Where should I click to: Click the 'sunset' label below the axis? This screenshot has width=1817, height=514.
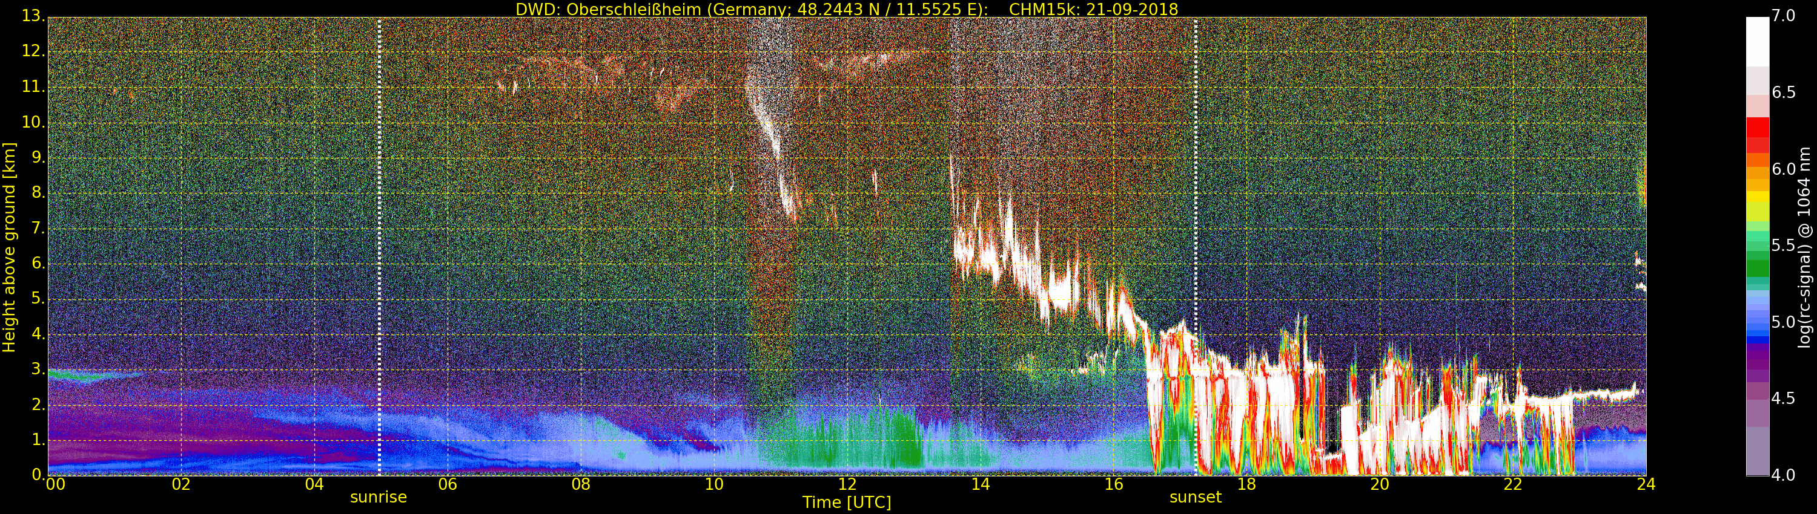tap(1196, 497)
